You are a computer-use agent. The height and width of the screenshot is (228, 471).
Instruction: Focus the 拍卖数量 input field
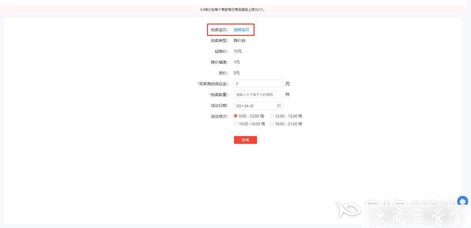coord(258,94)
